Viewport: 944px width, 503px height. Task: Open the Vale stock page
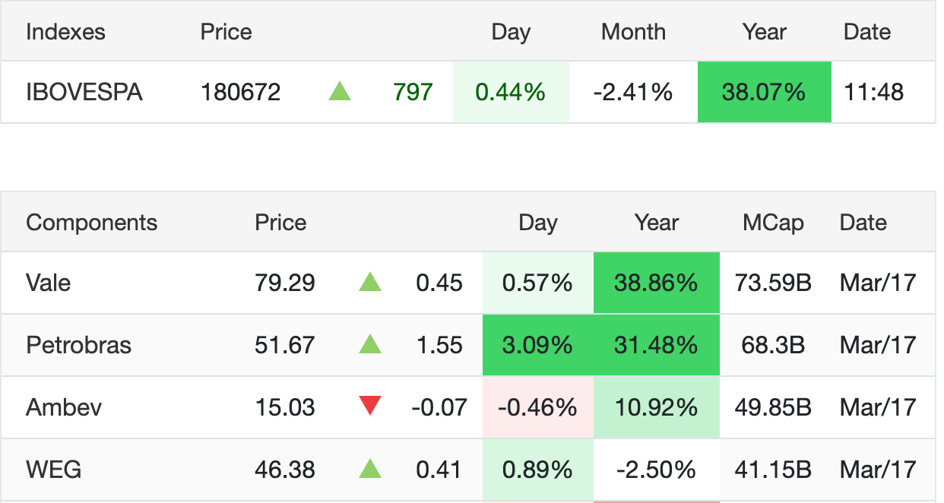(48, 283)
